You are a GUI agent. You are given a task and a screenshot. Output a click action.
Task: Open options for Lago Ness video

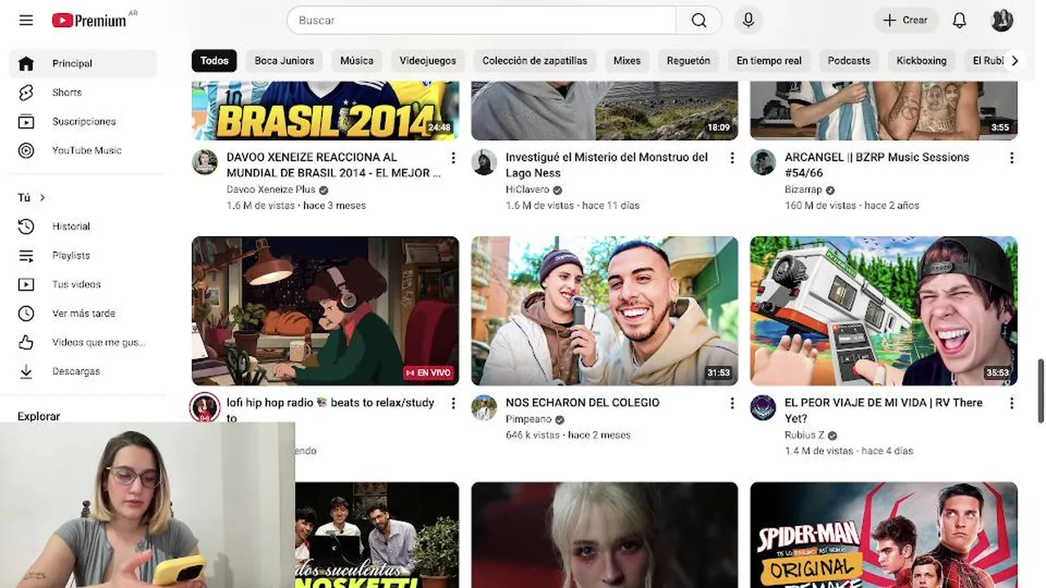[x=732, y=158]
